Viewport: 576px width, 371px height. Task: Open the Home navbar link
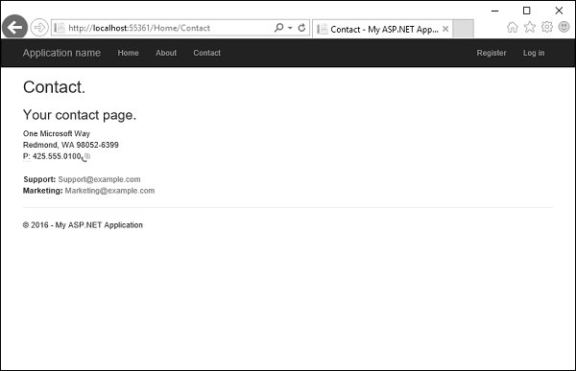click(129, 53)
